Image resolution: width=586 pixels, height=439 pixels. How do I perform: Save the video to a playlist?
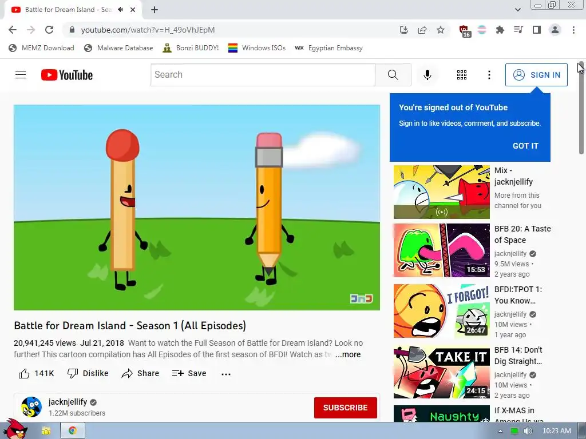tap(189, 373)
